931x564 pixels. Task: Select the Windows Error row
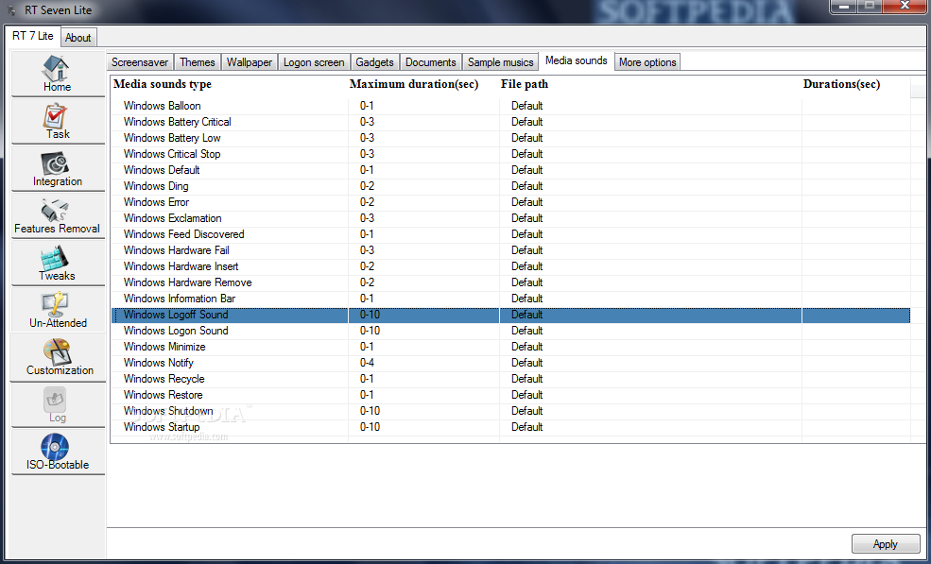tap(510, 202)
